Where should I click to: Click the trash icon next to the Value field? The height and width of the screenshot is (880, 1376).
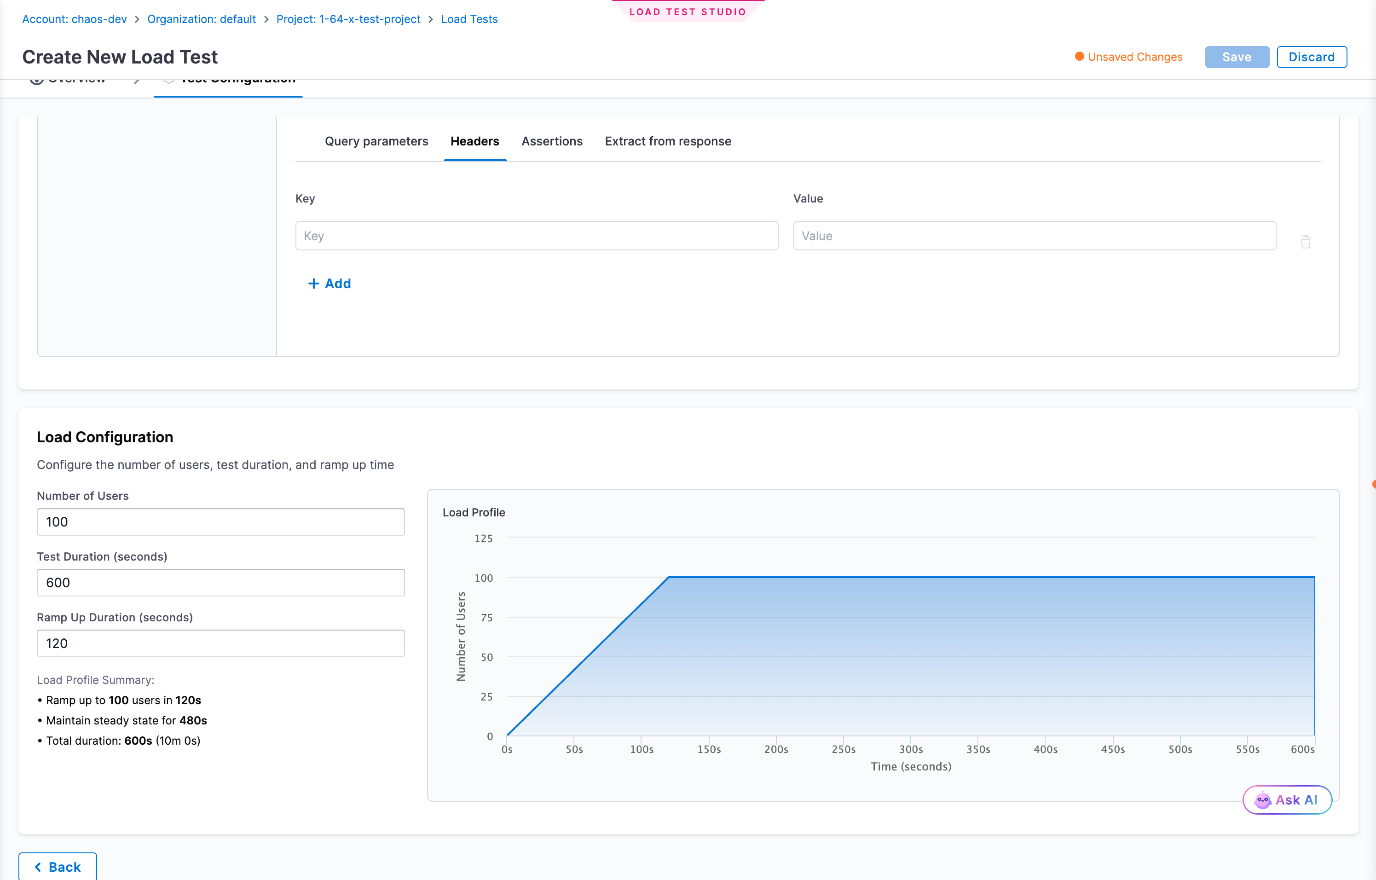click(1306, 241)
